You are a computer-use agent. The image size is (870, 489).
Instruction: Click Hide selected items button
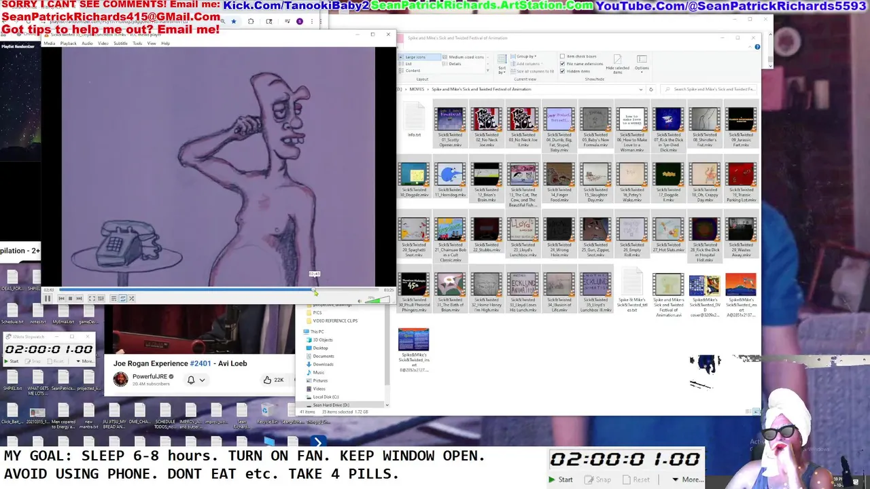click(x=618, y=64)
